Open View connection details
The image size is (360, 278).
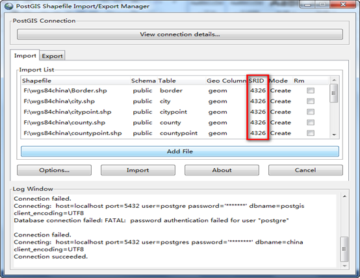[x=180, y=34]
